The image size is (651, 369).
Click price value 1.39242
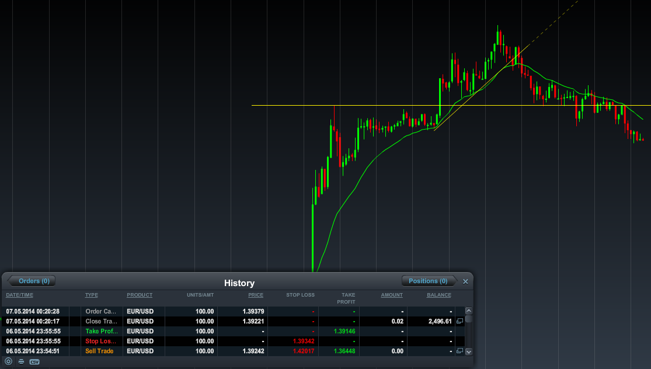point(253,351)
